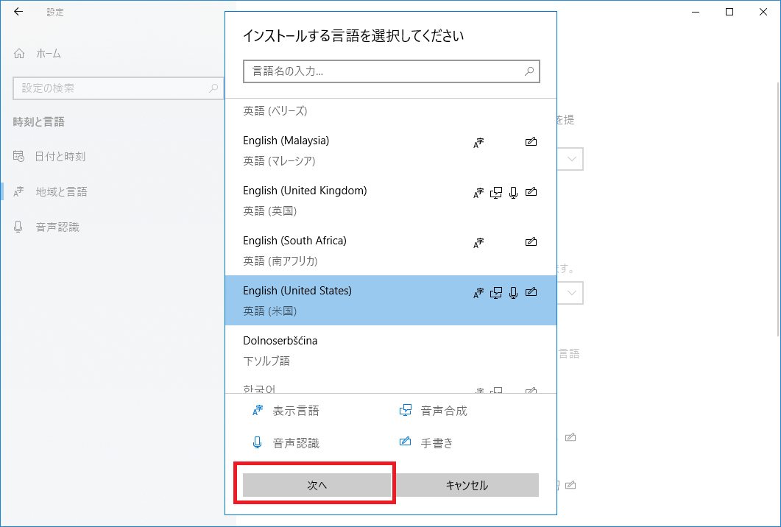The height and width of the screenshot is (527, 781).
Task: Select the 日付と時刻 calendar icon
Action: tap(18, 156)
